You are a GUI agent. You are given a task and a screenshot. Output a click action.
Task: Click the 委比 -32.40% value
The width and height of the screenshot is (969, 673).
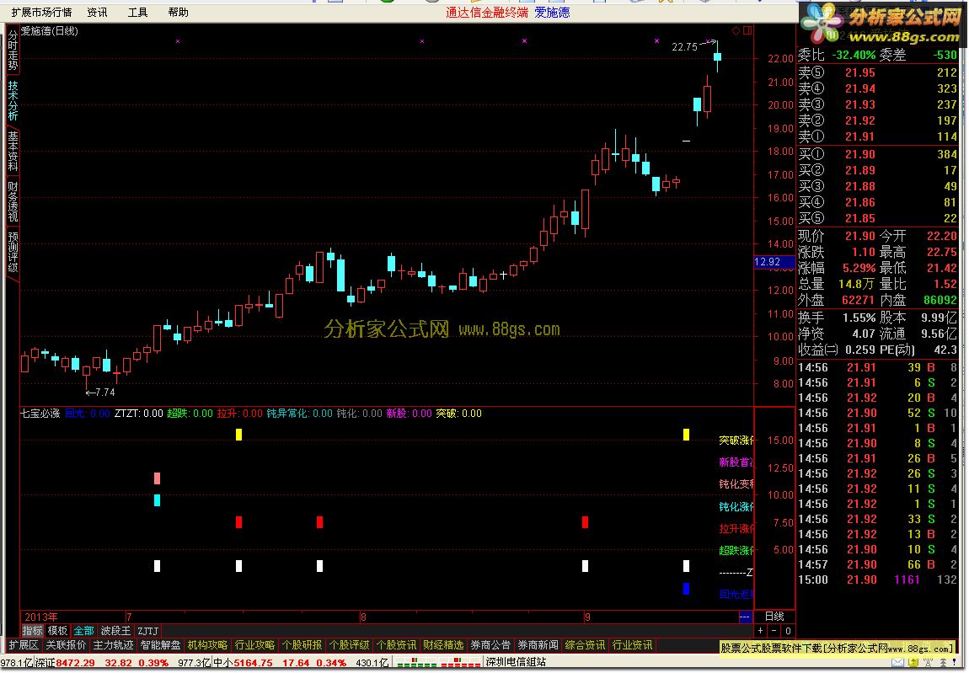click(854, 55)
